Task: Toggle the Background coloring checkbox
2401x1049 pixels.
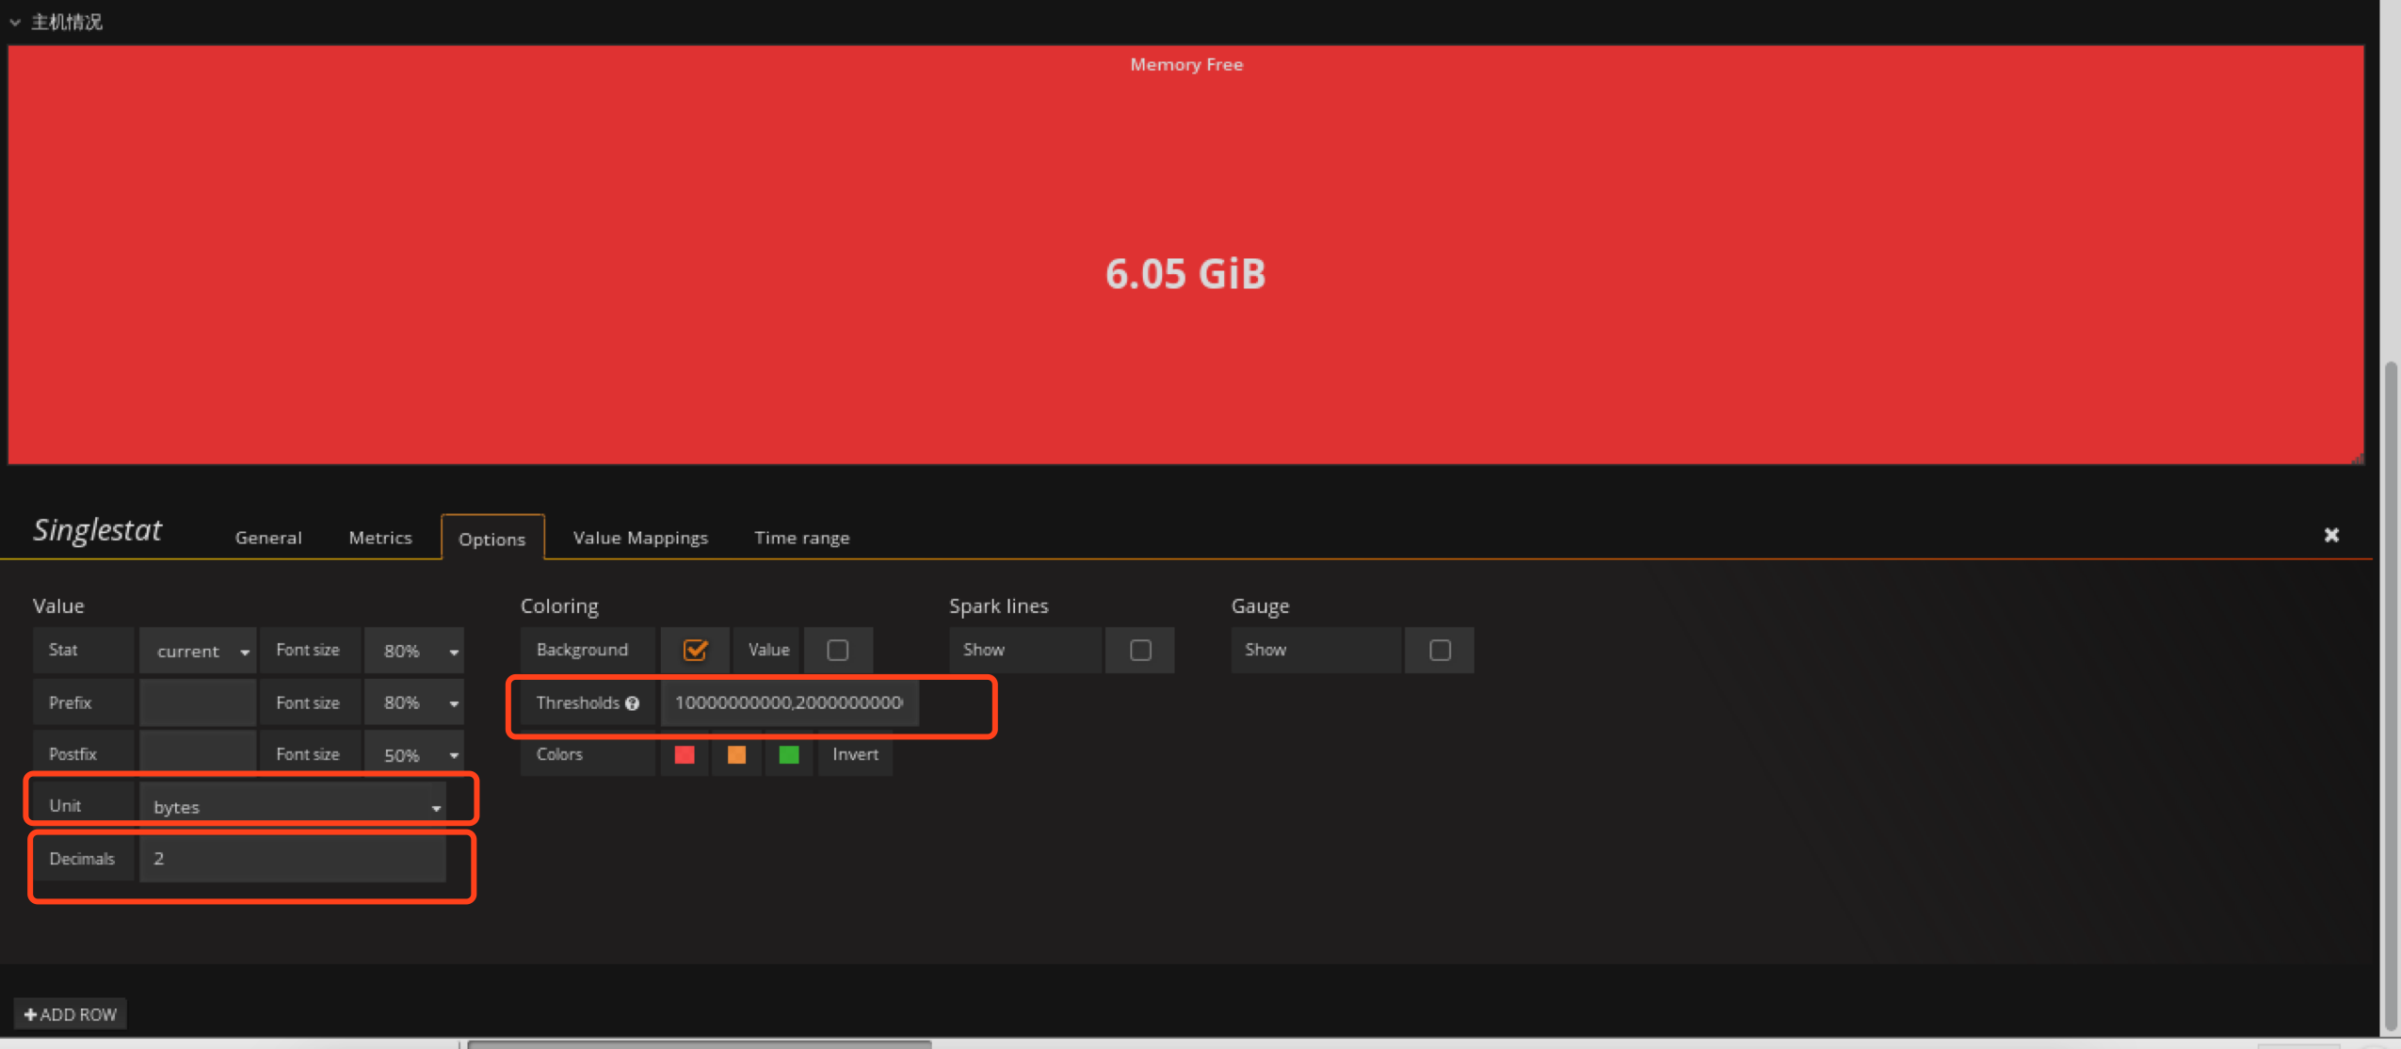Action: [x=695, y=650]
